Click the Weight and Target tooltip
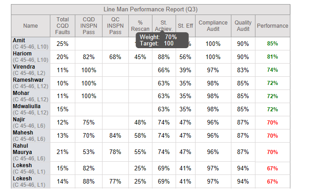Screen dimensions: 309x194 162,40
